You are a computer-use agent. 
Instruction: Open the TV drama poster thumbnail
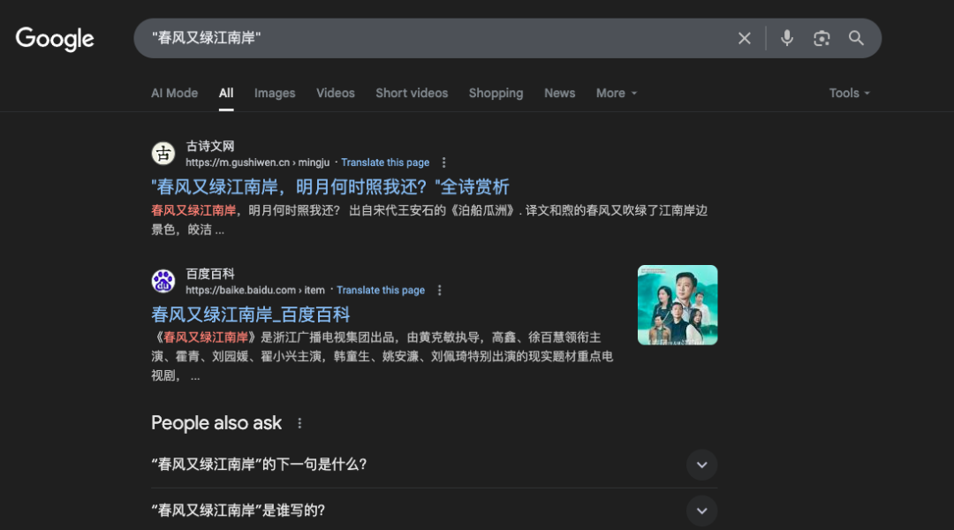click(x=678, y=305)
